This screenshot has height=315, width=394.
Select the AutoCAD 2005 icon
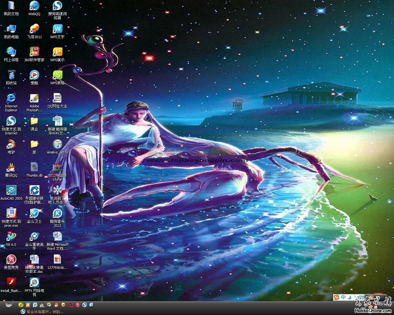coord(11,193)
